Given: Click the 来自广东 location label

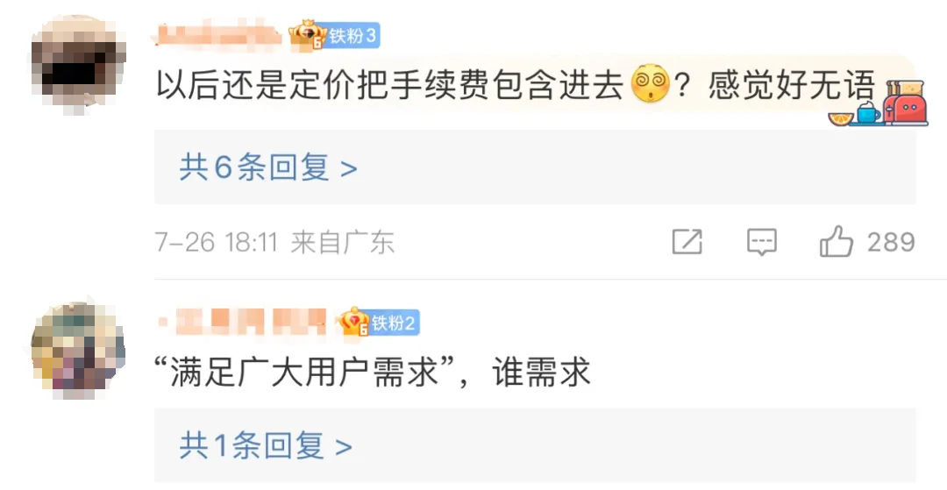Looking at the screenshot, I should [343, 243].
